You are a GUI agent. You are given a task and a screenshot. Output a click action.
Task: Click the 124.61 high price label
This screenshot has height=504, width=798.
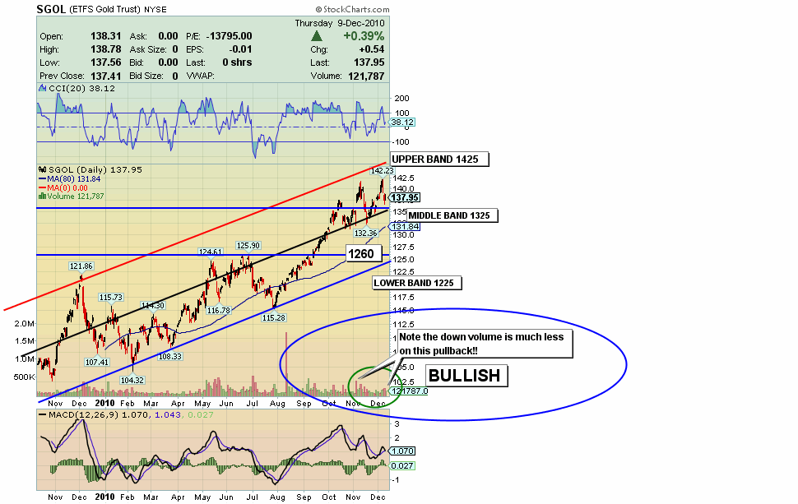210,252
